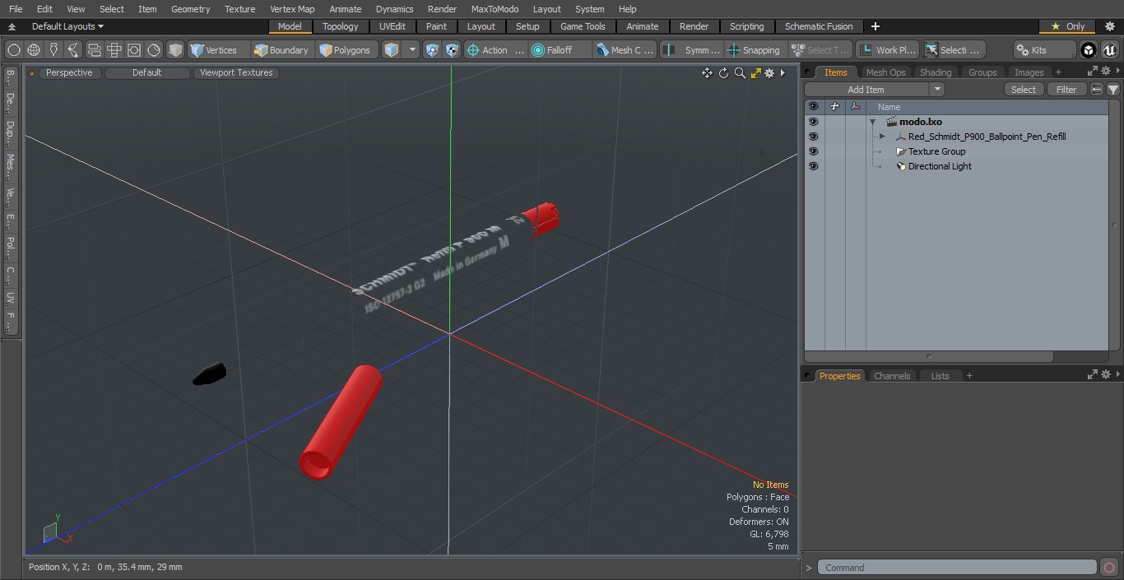Image resolution: width=1124 pixels, height=580 pixels.
Task: Open the Channels tab
Action: (x=892, y=376)
